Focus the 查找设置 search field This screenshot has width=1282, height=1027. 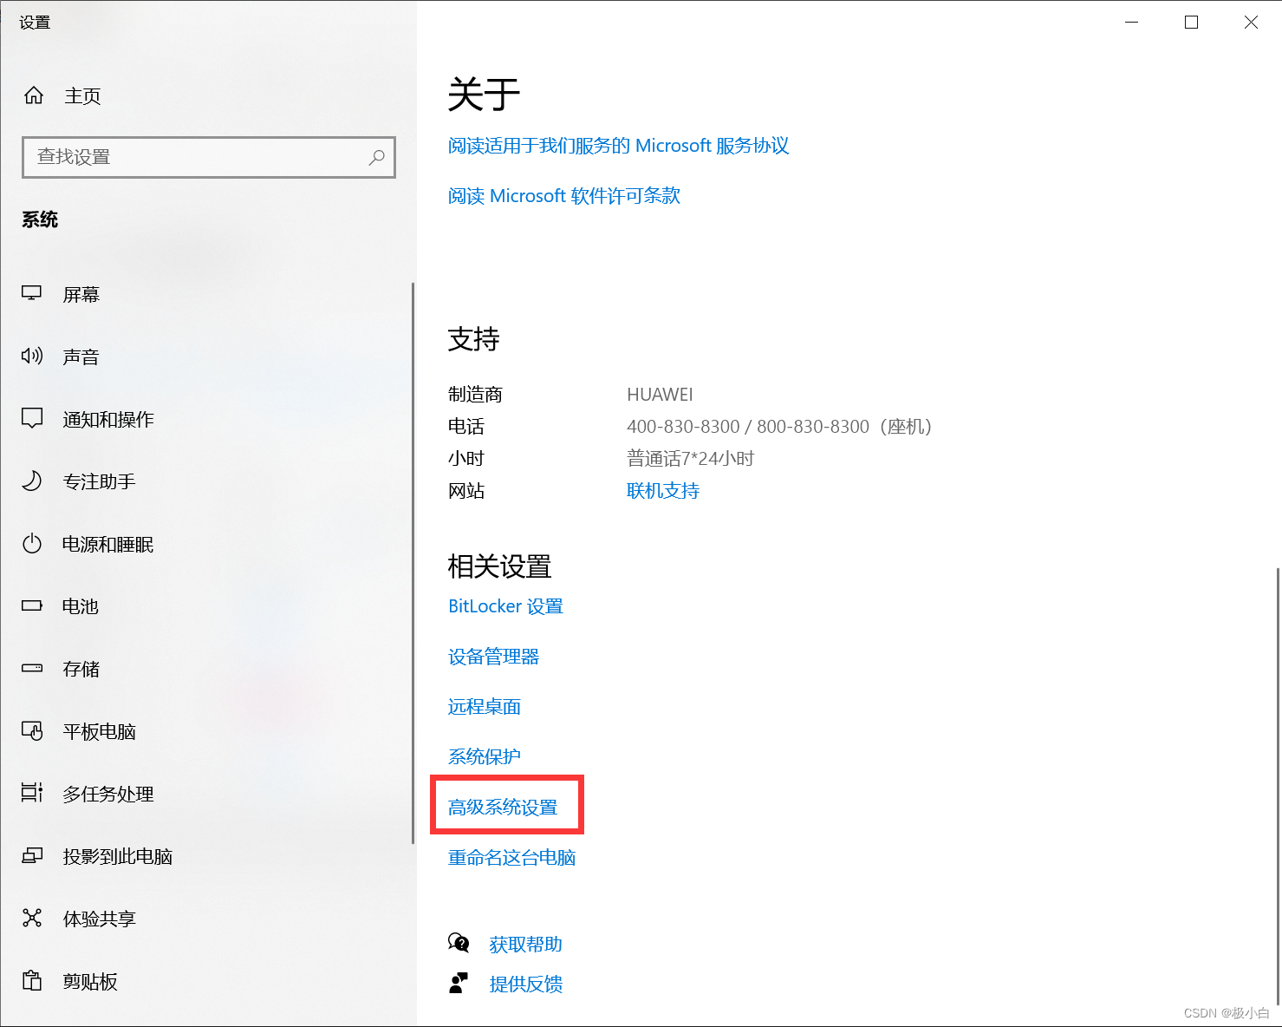coord(209,157)
